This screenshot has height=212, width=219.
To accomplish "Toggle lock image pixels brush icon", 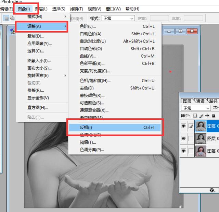I will point(201,116).
